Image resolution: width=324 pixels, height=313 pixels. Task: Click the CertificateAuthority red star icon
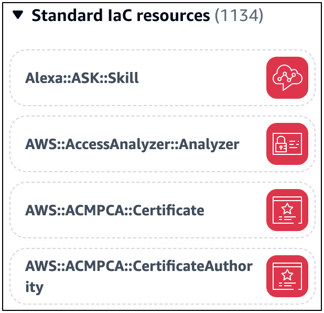point(287,276)
